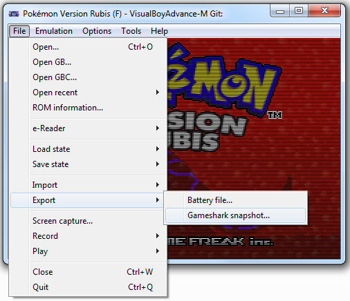Screen dimensions: 350x301
Task: Expand the Import submenu
Action: [x=89, y=185]
